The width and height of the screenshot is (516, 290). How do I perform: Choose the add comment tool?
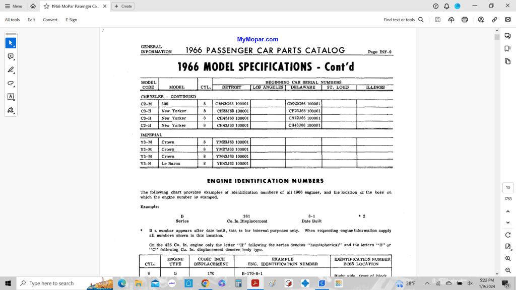pos(11,56)
